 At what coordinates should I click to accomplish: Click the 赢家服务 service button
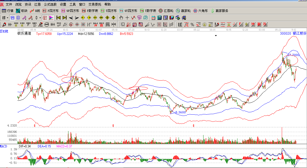pos(219,11)
